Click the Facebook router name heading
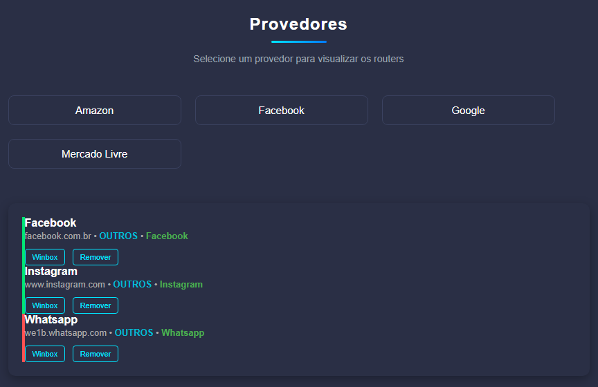The image size is (598, 387). click(x=51, y=223)
